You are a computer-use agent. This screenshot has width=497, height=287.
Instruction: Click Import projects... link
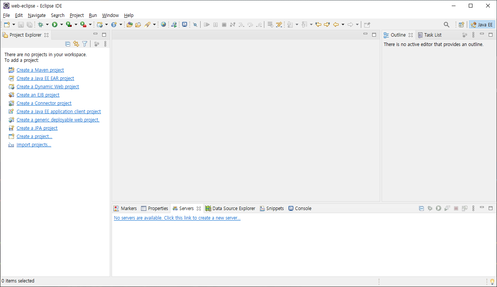[34, 144]
